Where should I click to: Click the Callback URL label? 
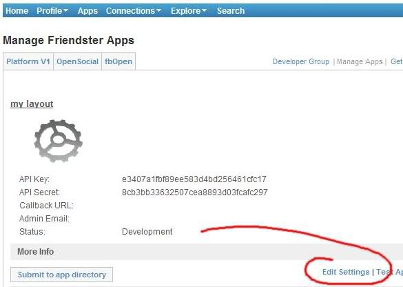(46, 206)
